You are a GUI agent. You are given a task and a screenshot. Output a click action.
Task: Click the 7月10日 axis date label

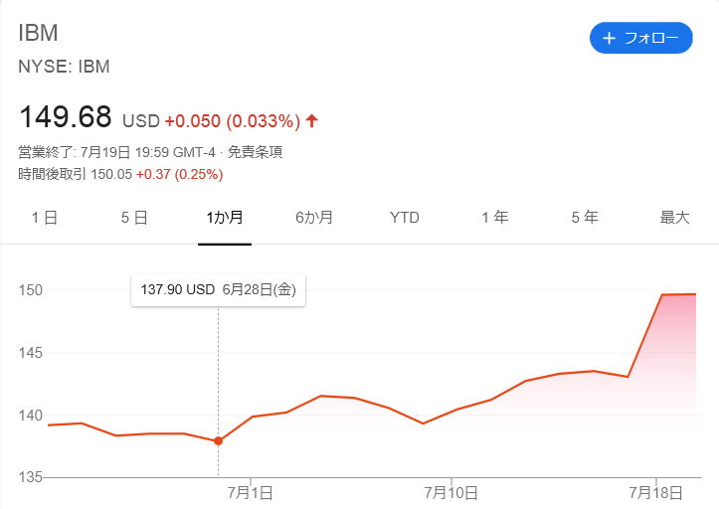click(x=451, y=492)
